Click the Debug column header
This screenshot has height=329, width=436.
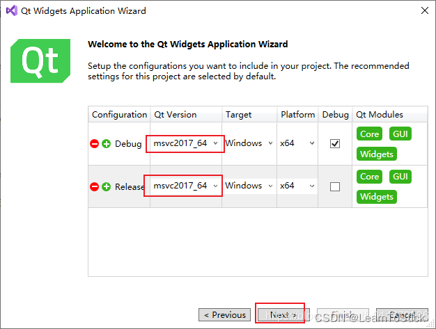click(335, 114)
